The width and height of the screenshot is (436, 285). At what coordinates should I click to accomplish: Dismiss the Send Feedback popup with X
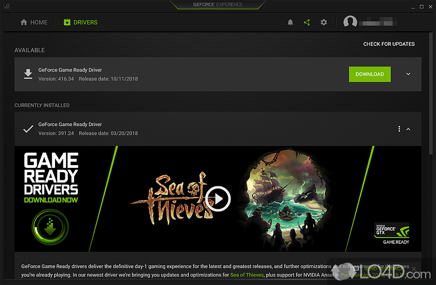[414, 269]
